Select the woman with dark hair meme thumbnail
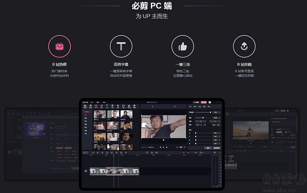Viewport: 307px width, 193px height. (x=127, y=114)
